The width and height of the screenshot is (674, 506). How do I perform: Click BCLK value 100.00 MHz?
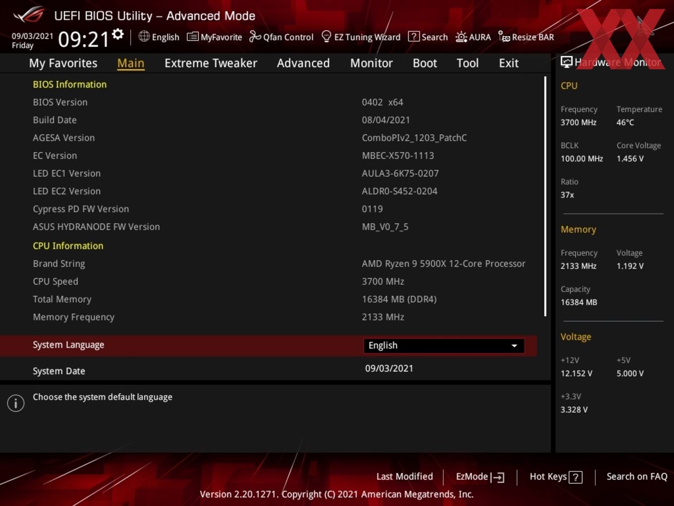point(582,159)
